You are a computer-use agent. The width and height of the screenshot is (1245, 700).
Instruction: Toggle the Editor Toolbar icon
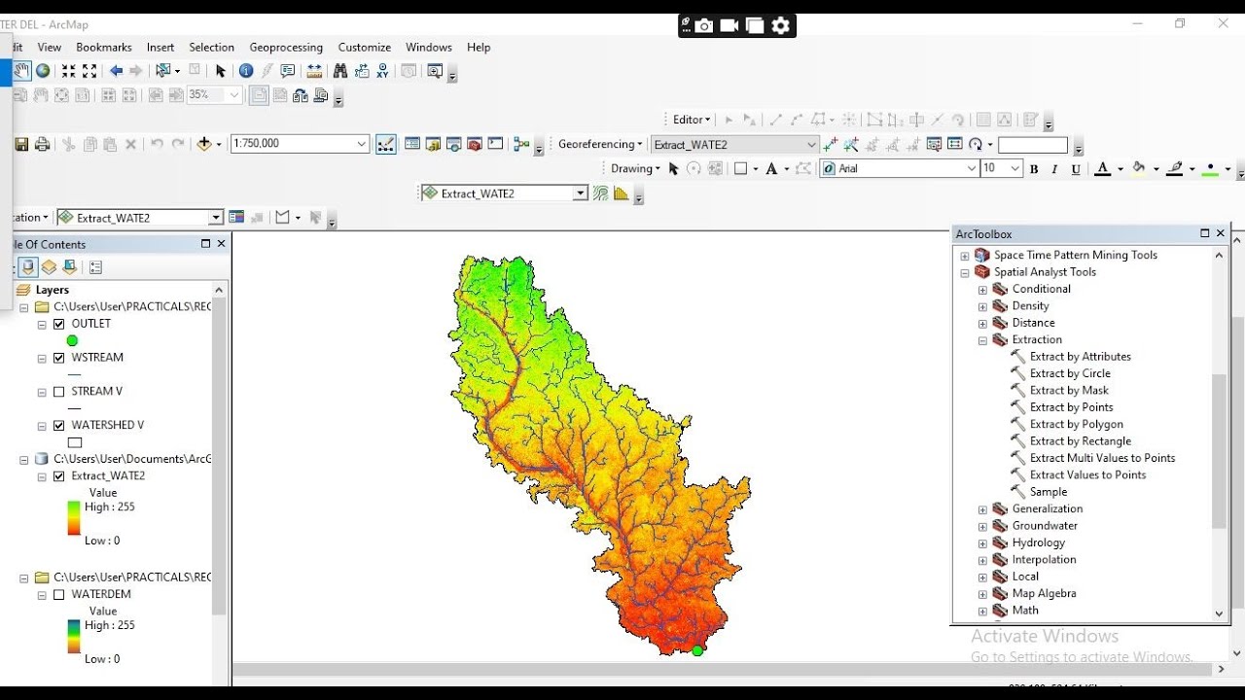pyautogui.click(x=386, y=144)
